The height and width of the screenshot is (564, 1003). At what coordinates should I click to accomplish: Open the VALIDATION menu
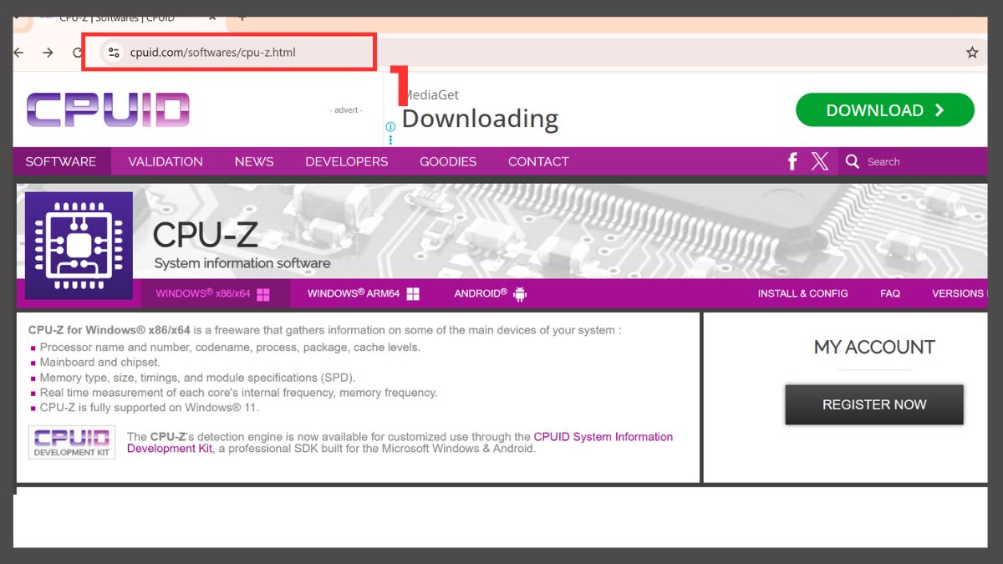(x=165, y=162)
